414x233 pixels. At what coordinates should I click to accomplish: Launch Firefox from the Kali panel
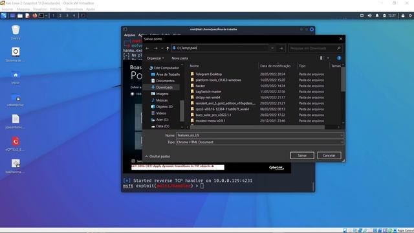coord(34,16)
